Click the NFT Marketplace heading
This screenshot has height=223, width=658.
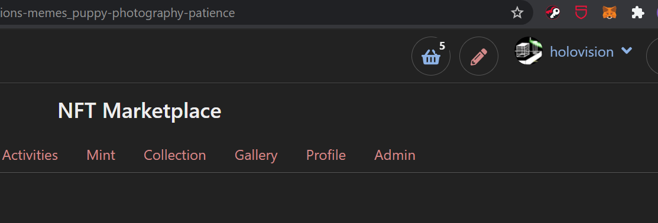[x=140, y=111]
